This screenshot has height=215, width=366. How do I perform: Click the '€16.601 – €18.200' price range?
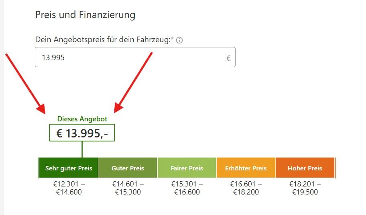(x=246, y=188)
